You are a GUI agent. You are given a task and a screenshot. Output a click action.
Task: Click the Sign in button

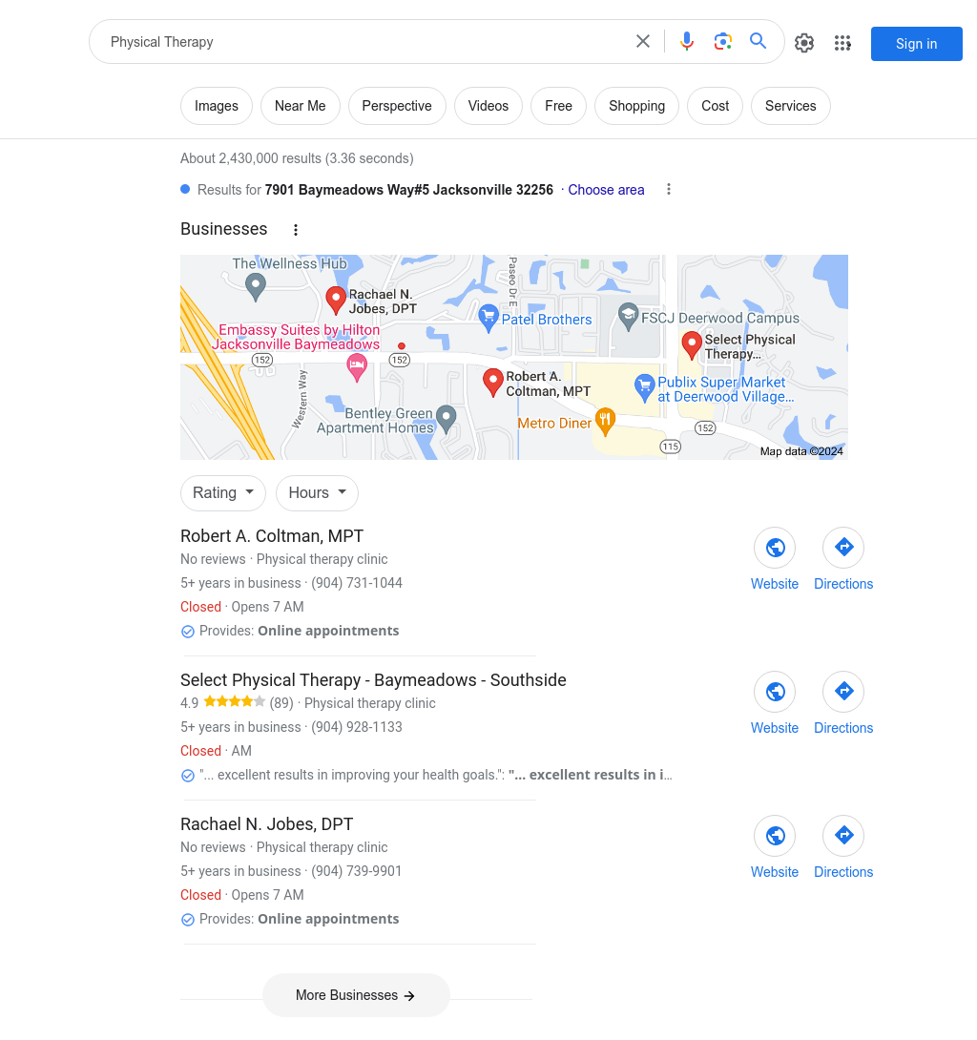916,44
